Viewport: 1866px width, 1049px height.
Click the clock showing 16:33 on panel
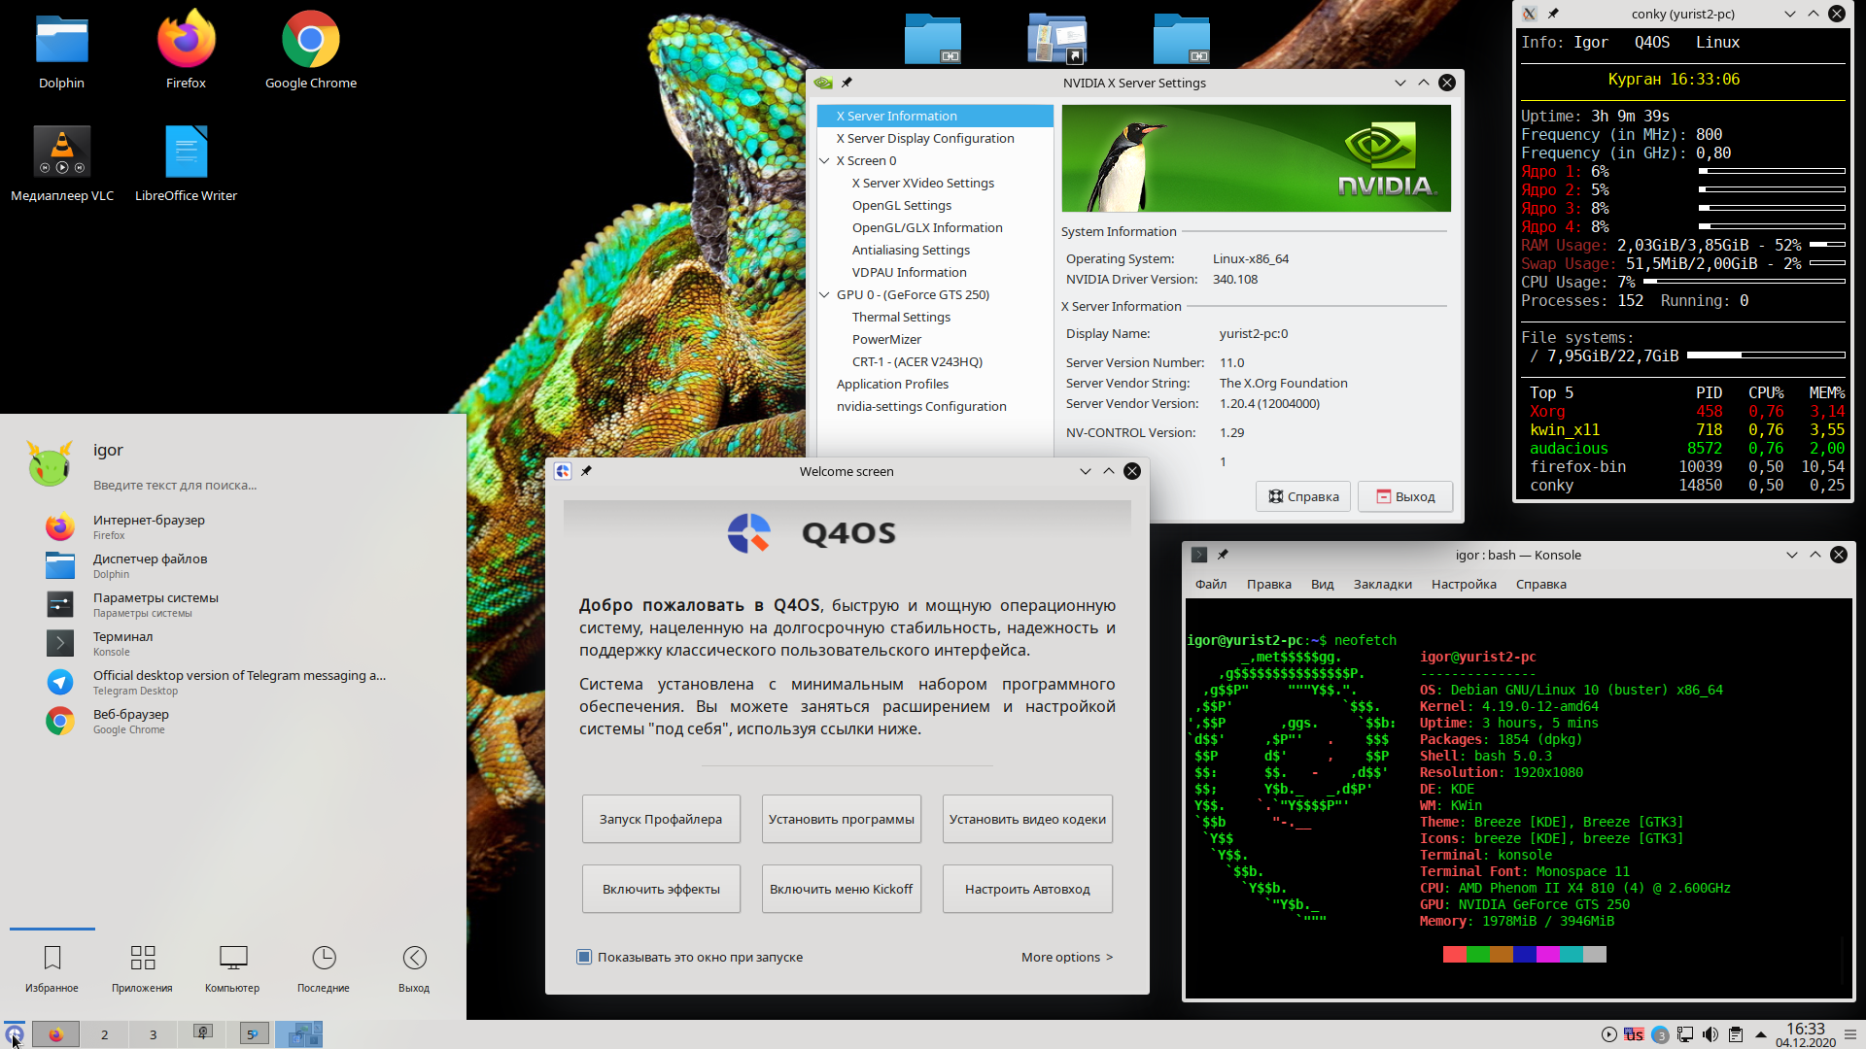pos(1806,1034)
